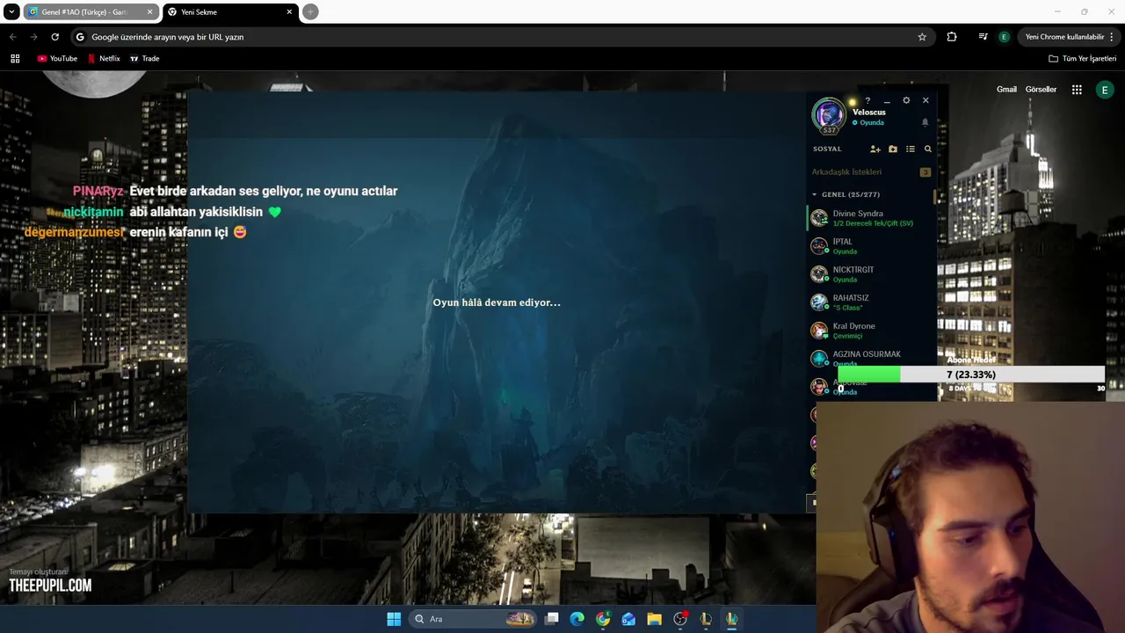Viewport: 1125px width, 633px height.
Task: Open Veloscus profile avatar
Action: point(828,115)
